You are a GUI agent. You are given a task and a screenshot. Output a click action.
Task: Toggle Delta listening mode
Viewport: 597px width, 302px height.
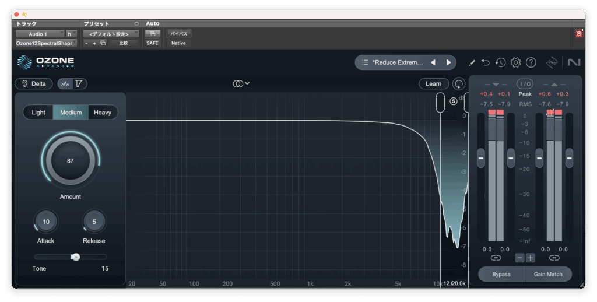[34, 83]
